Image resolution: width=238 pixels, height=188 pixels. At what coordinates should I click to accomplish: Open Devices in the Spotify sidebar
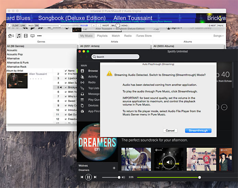point(93,106)
